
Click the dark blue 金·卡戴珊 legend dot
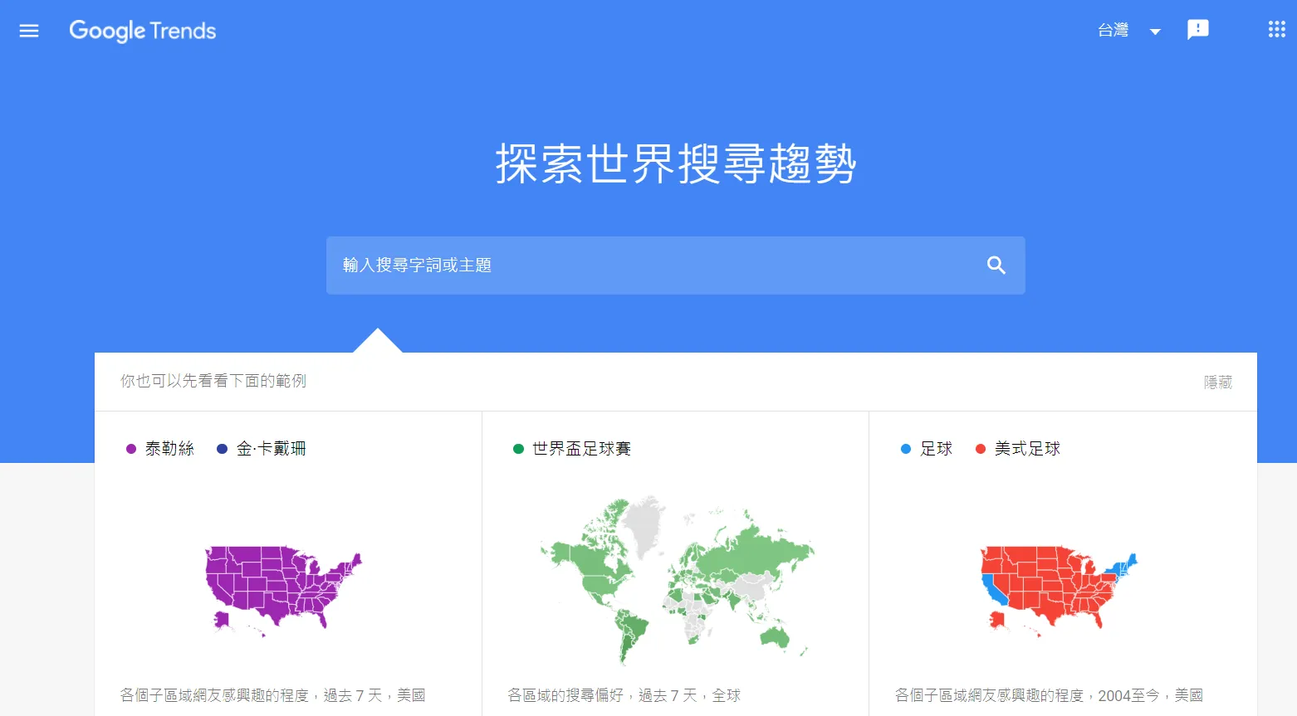tap(222, 449)
